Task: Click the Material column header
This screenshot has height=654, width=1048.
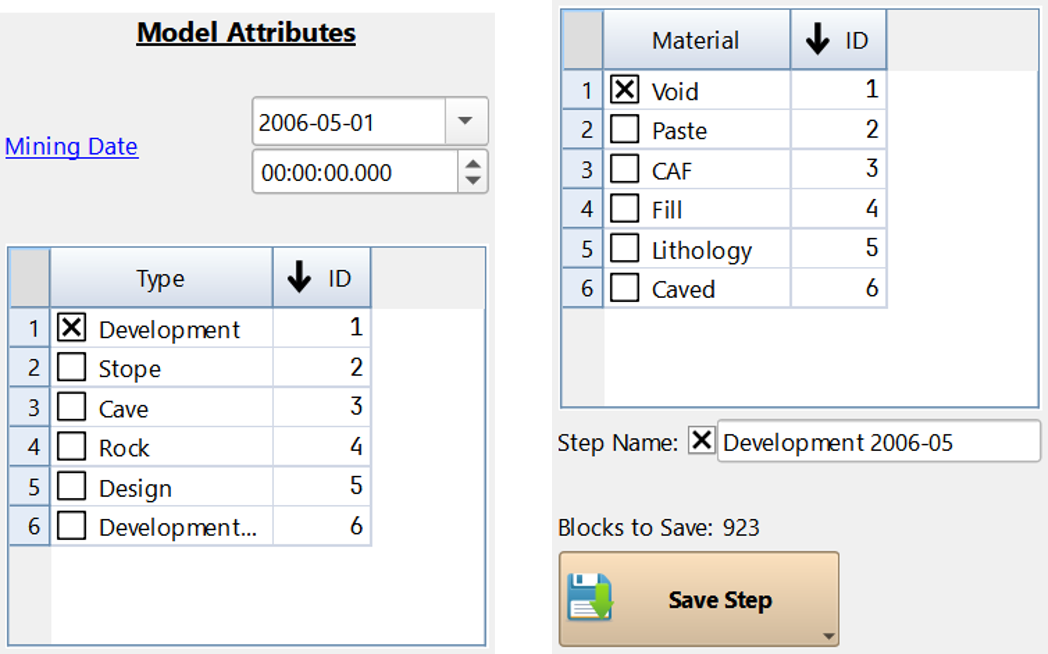Action: pyautogui.click(x=696, y=40)
